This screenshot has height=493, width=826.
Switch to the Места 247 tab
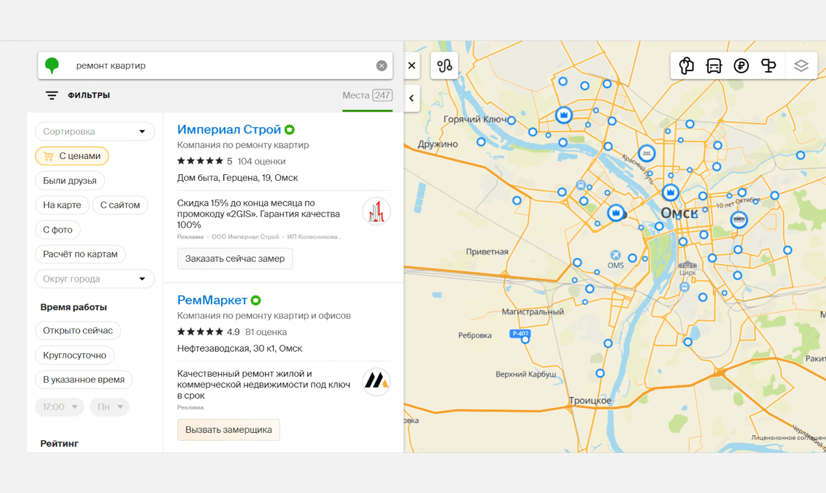pos(367,95)
